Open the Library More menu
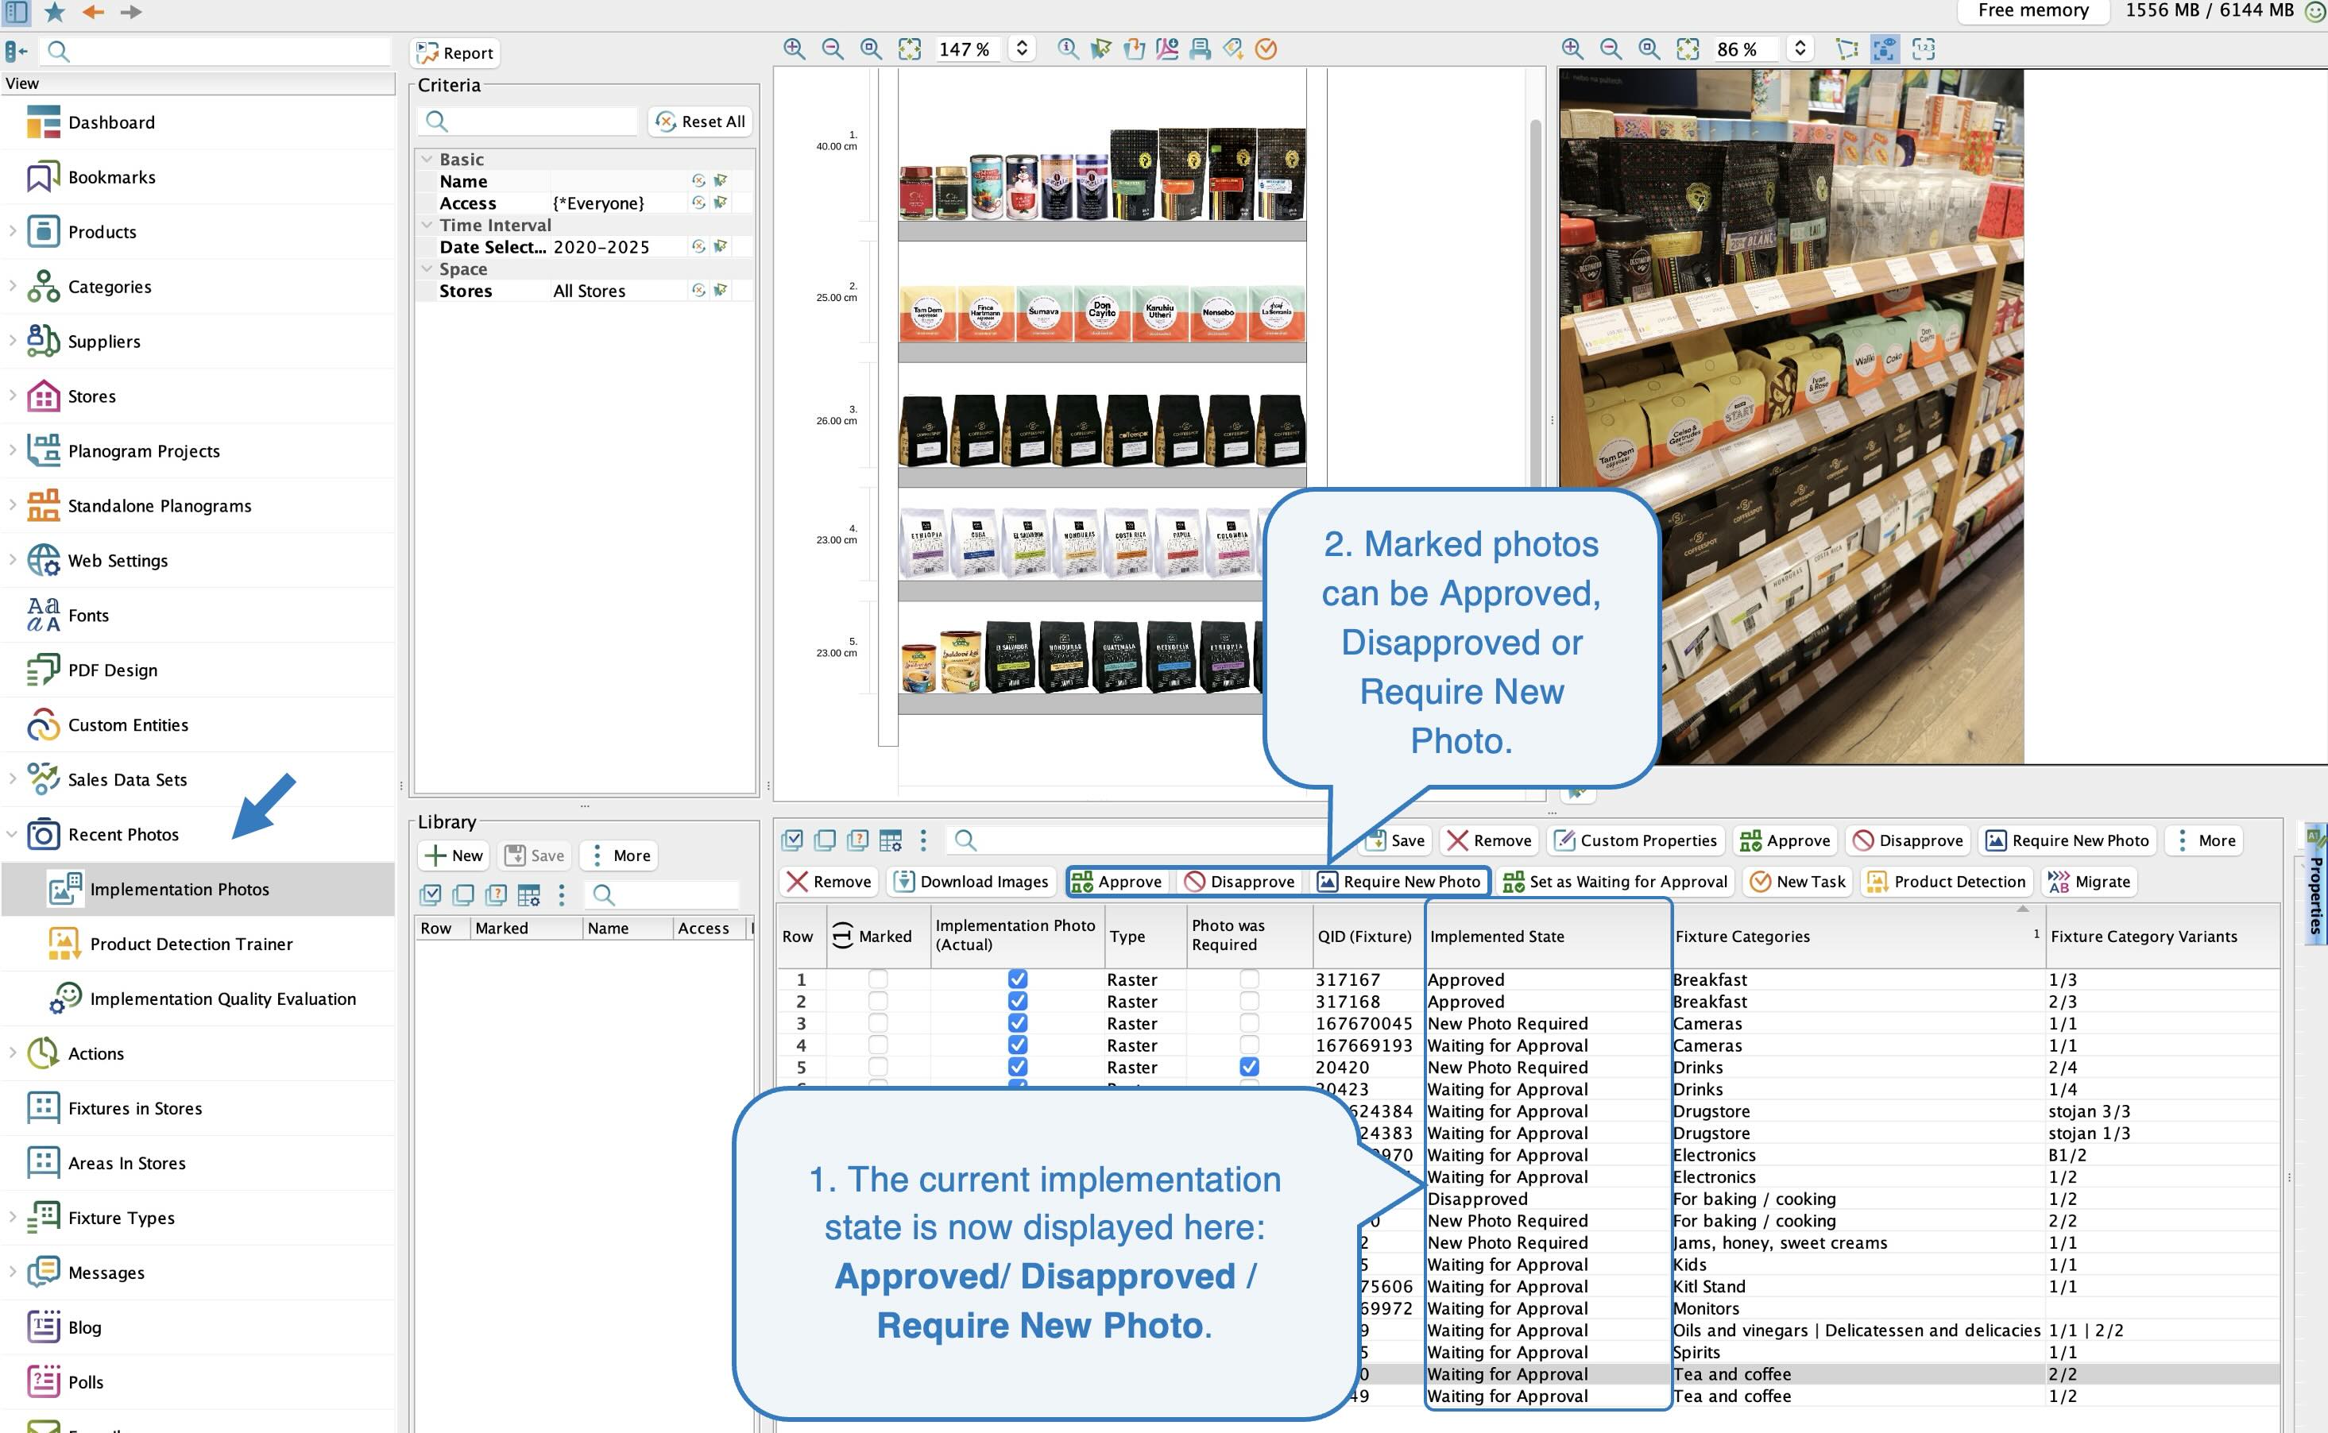This screenshot has height=1433, width=2328. pyautogui.click(x=620, y=856)
